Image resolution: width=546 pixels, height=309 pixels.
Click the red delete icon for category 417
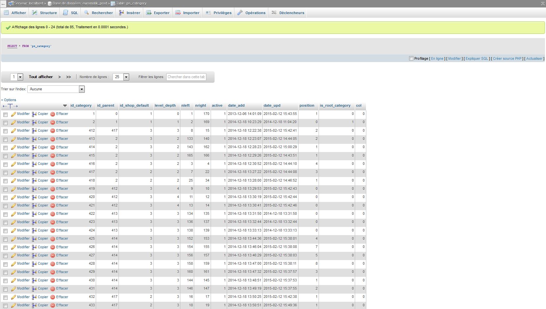[53, 172]
